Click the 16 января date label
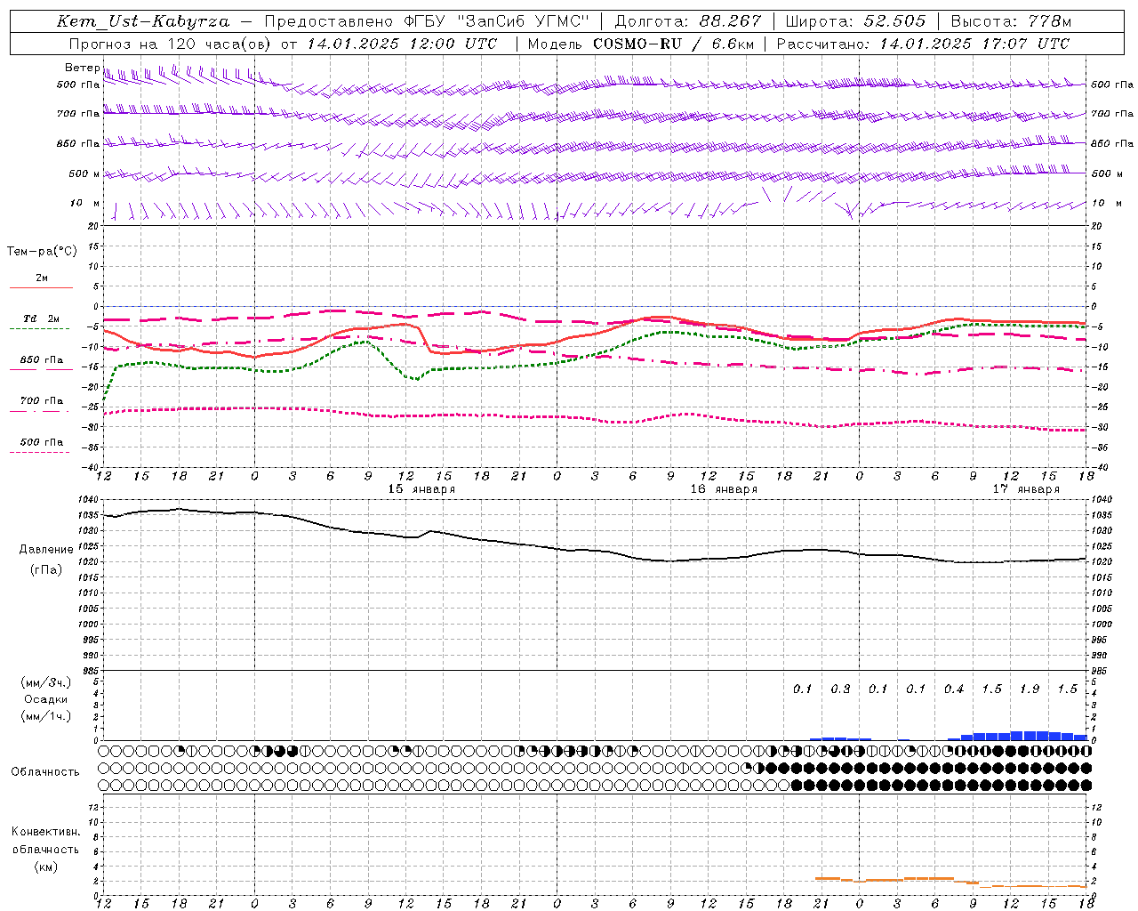 point(724,489)
